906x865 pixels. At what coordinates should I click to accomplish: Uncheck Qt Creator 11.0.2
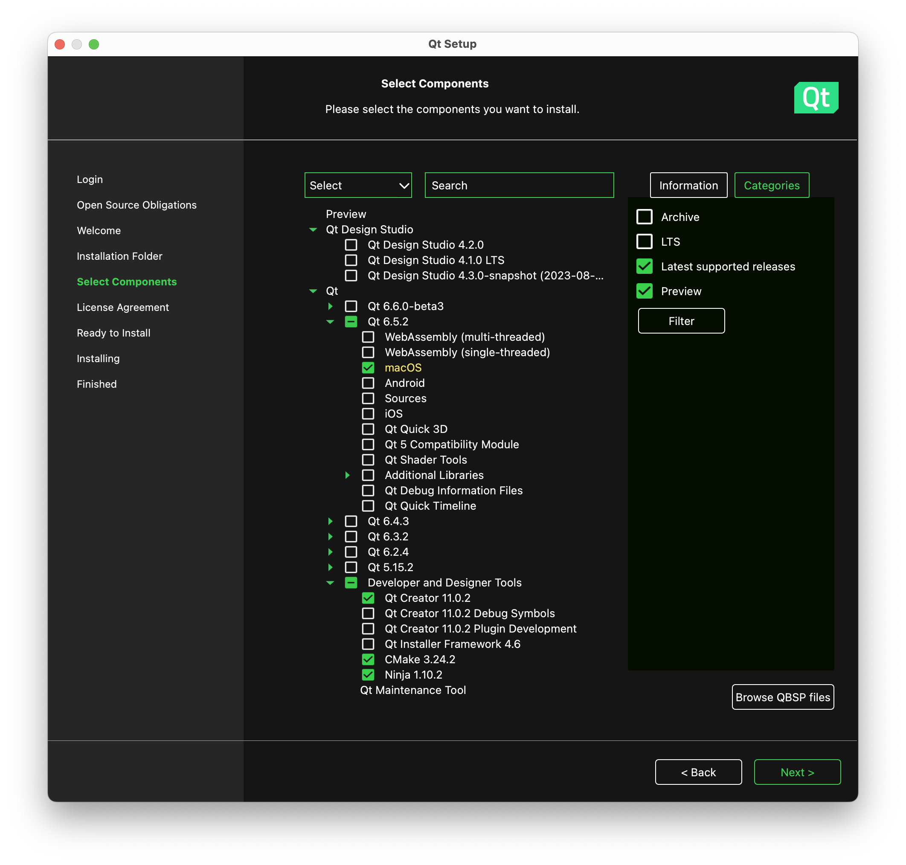[368, 598]
